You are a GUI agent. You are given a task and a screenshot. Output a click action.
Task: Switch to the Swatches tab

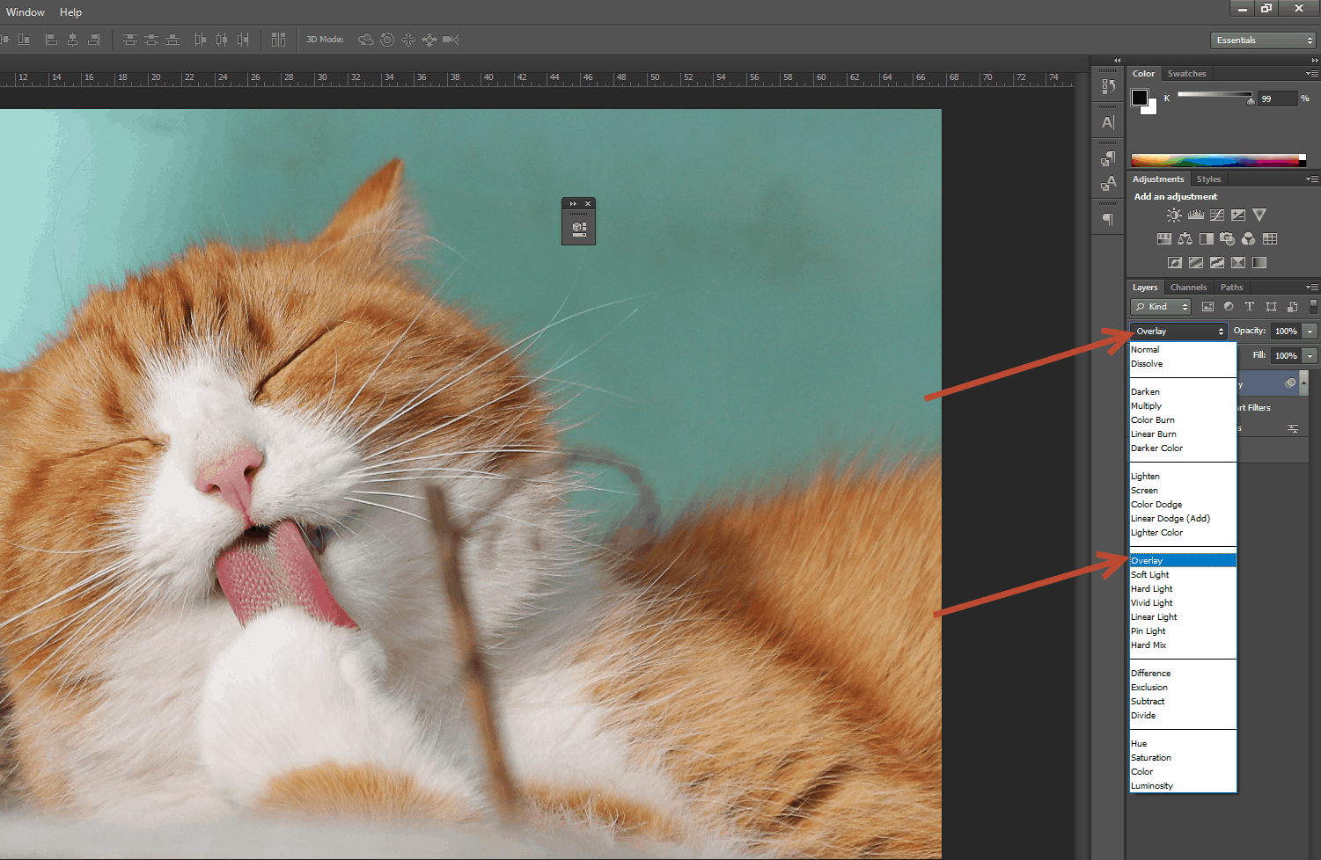[x=1186, y=74]
